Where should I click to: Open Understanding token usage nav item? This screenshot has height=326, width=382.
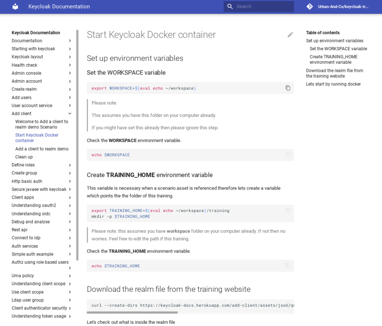[39, 316]
